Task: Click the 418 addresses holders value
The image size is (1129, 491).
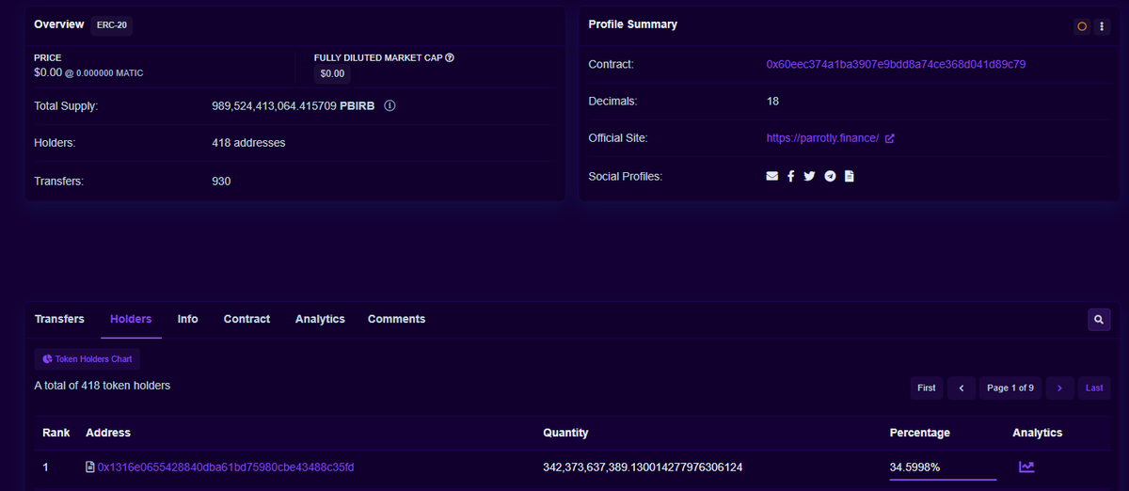Action: (x=248, y=143)
